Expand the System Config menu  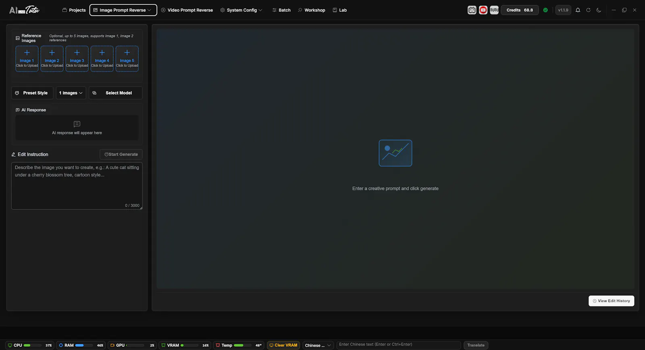(x=241, y=10)
